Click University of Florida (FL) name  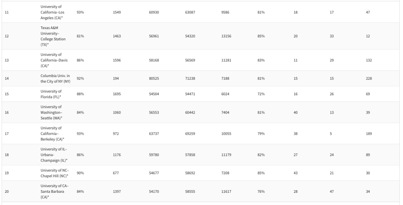[51, 94]
